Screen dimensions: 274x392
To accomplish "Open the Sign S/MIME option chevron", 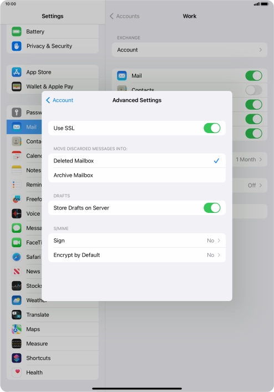I will pyautogui.click(x=219, y=241).
